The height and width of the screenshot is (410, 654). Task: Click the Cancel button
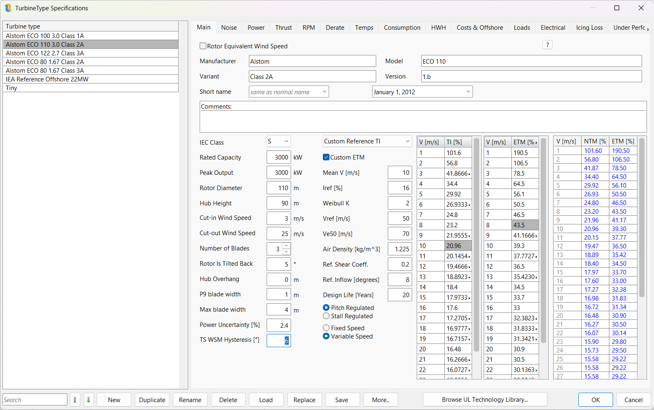[633, 400]
